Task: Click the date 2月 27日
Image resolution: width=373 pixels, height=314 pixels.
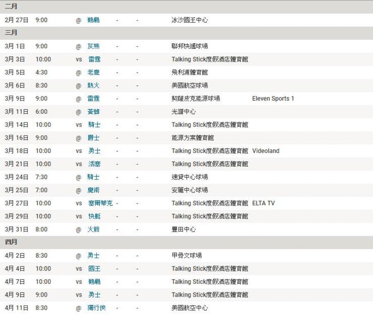Action: click(x=17, y=20)
